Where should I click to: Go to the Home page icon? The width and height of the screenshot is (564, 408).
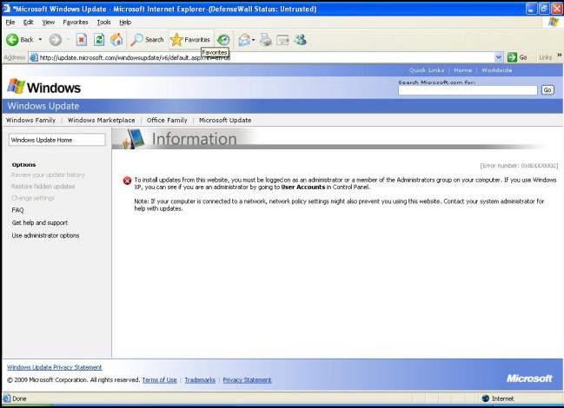point(116,40)
